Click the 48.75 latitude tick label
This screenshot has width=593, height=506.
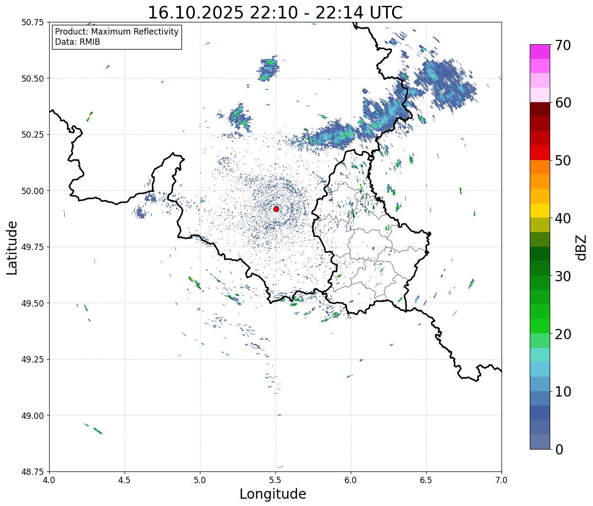tap(33, 472)
